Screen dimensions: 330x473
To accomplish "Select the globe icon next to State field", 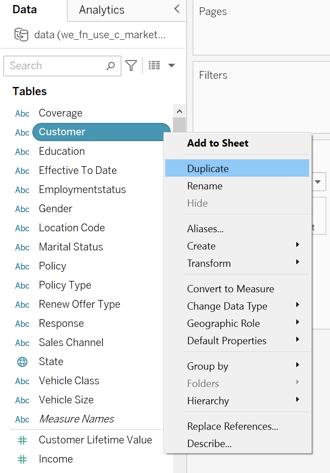I will click(x=22, y=361).
